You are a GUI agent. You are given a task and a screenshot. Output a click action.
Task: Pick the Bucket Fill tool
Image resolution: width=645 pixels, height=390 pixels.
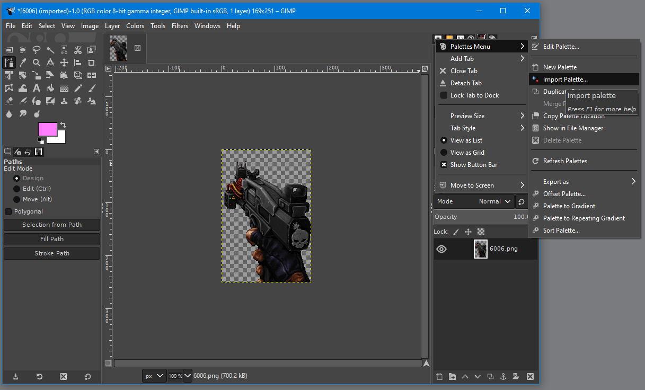50,88
